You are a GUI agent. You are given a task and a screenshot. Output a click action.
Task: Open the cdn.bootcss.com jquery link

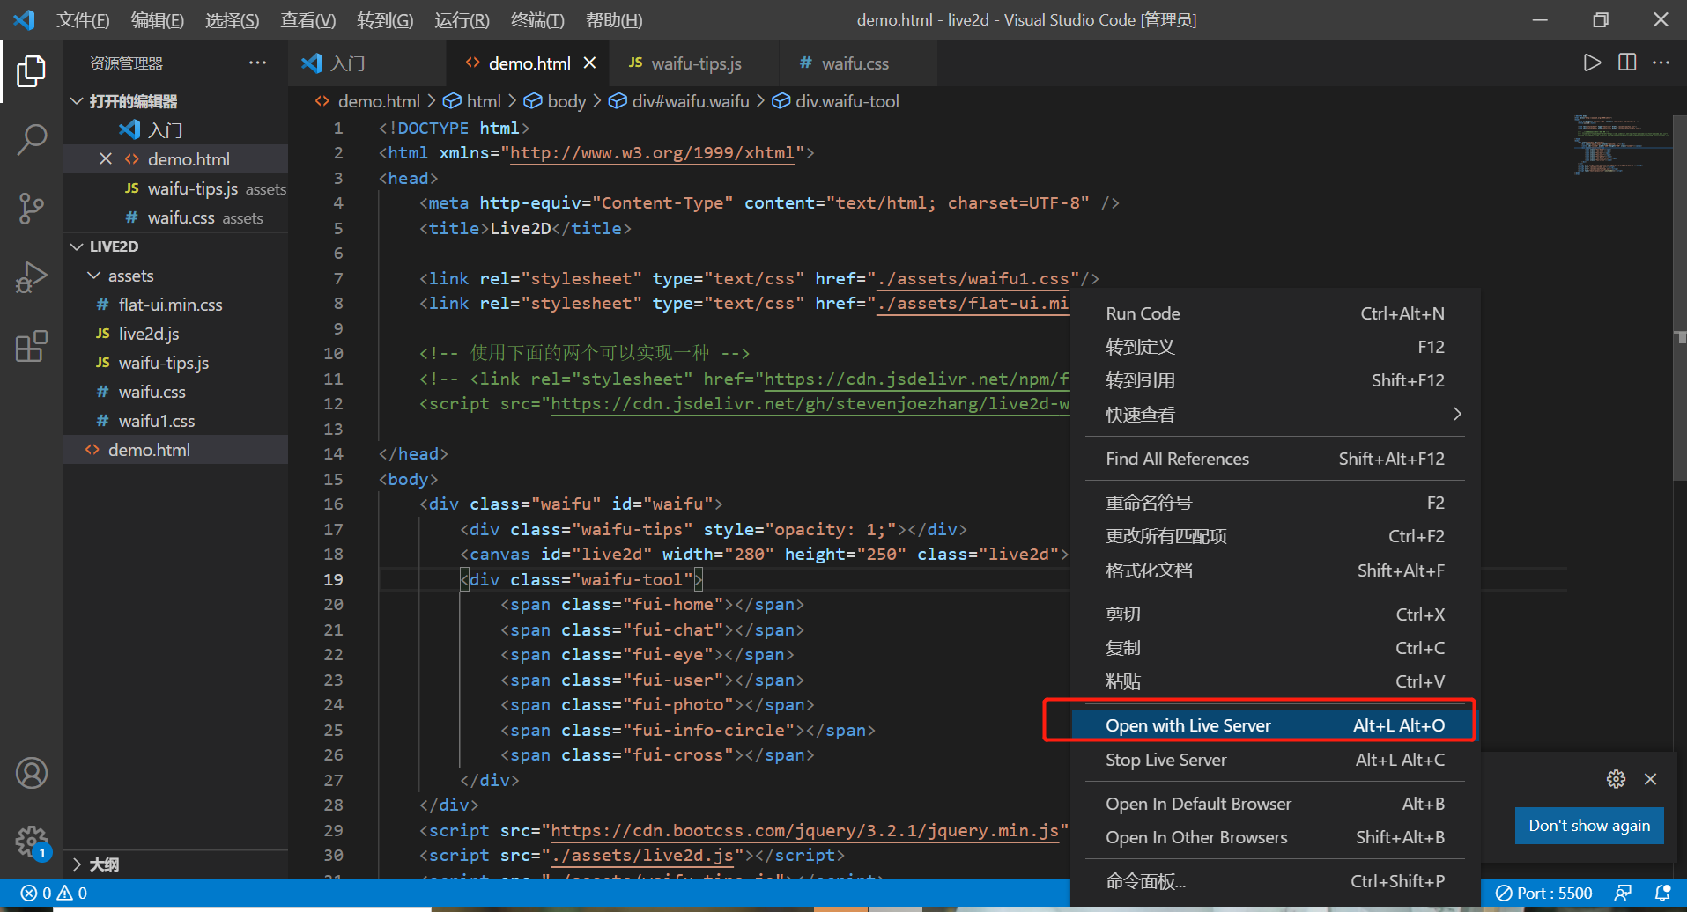tap(804, 830)
